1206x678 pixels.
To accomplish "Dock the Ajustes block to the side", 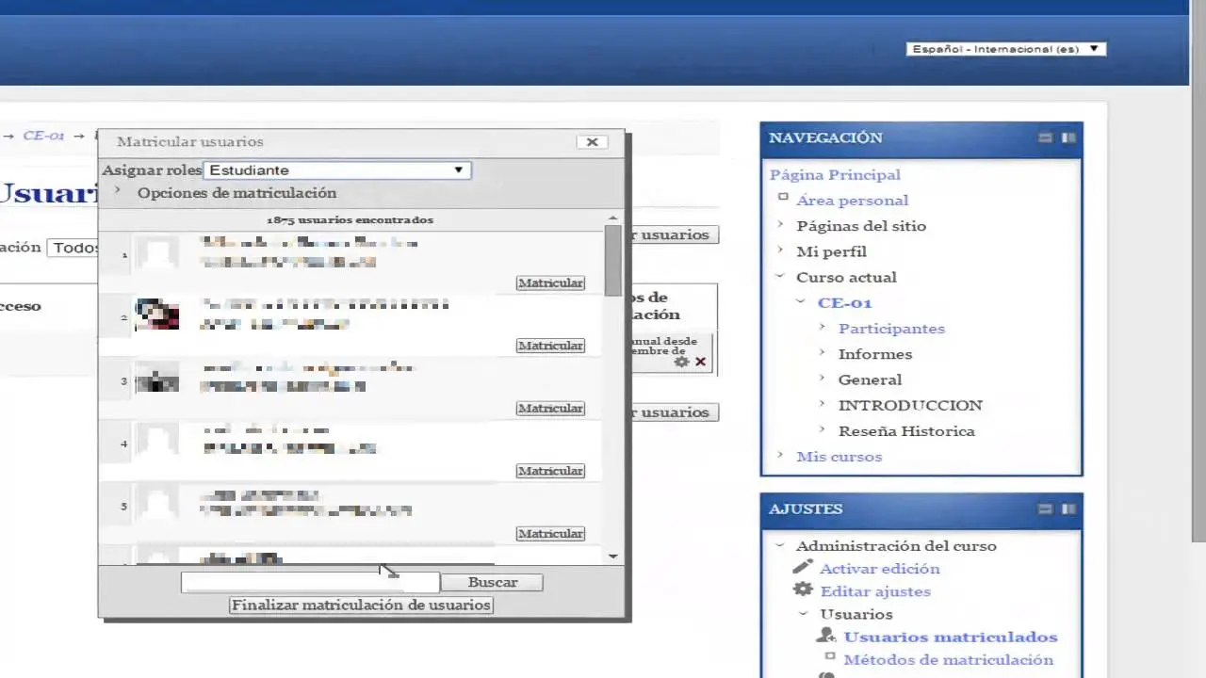I will [1068, 508].
